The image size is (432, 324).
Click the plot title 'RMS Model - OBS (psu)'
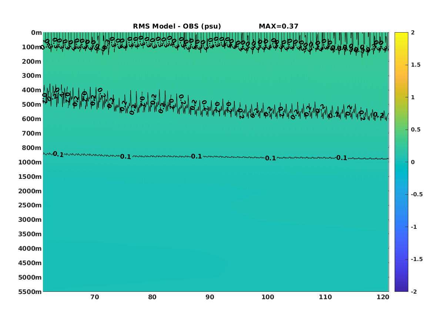(x=177, y=26)
